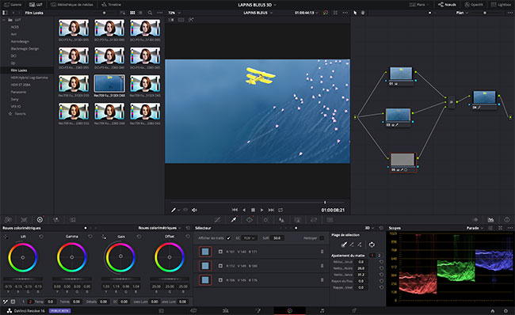Screen dimensions: 515x315
Task: Open project settings gear icon
Action: point(505,310)
